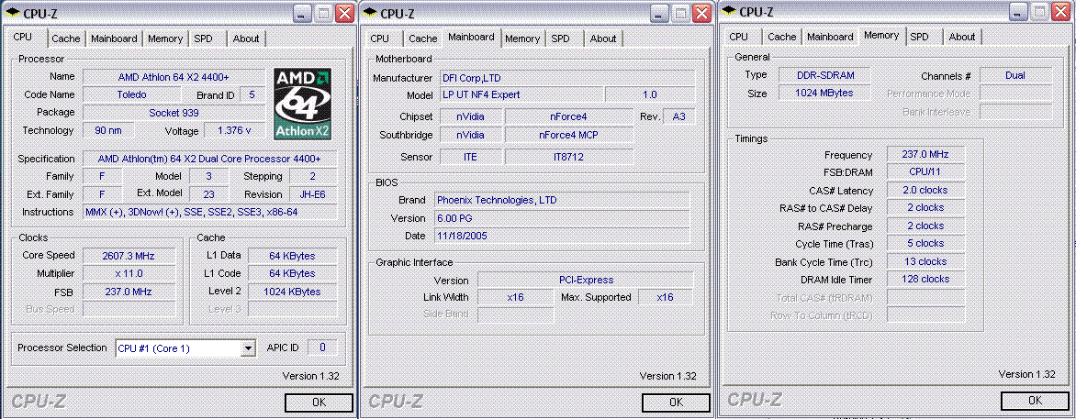Close the left CPU-Z window
Image resolution: width=1076 pixels, height=419 pixels.
tap(344, 13)
